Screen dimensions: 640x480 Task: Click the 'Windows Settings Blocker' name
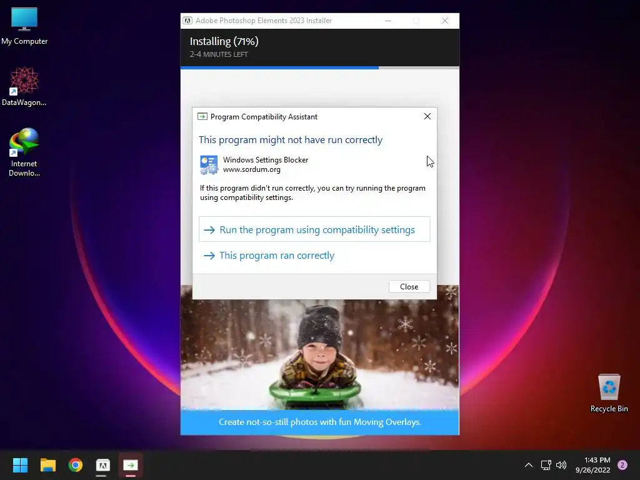click(x=266, y=160)
